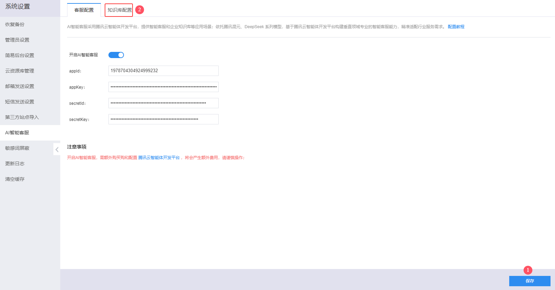Go to 敏感词屏蔽 settings
Screen dimensions: 555x290
17,148
